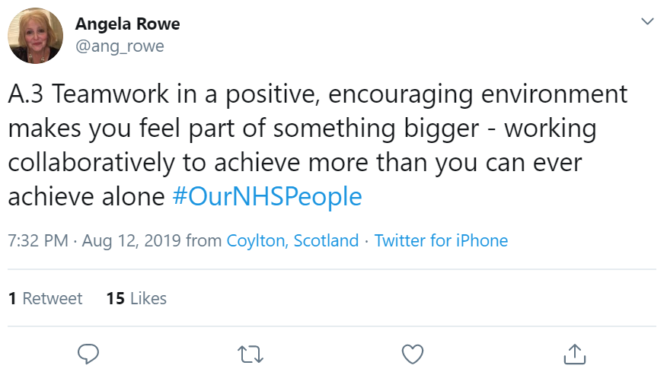
Task: Click the @ang_rowe handle
Action: pyautogui.click(x=120, y=46)
